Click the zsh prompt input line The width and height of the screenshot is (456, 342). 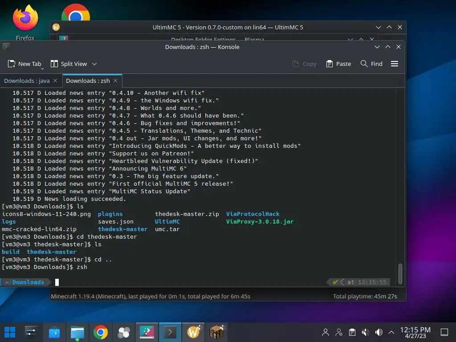(192, 282)
